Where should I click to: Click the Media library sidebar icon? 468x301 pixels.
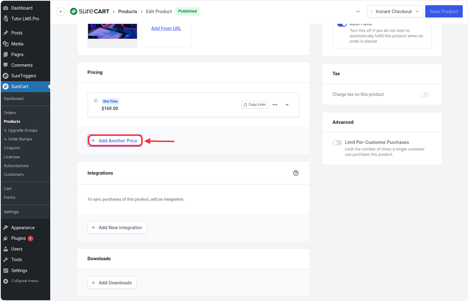[5, 44]
